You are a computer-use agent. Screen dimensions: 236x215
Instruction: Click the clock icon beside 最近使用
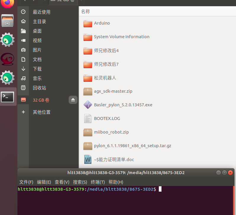click(23, 12)
